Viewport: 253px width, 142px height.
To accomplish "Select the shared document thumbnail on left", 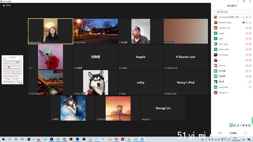I will point(12,70).
